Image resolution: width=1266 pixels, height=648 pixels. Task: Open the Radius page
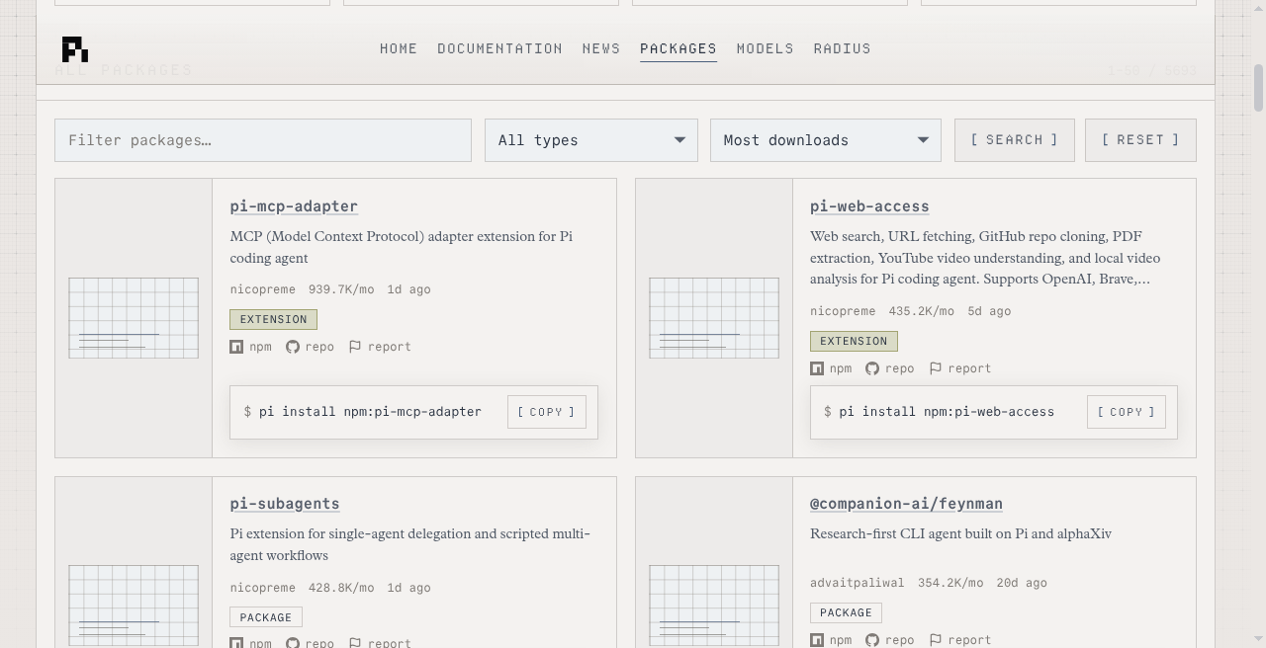pyautogui.click(x=843, y=48)
